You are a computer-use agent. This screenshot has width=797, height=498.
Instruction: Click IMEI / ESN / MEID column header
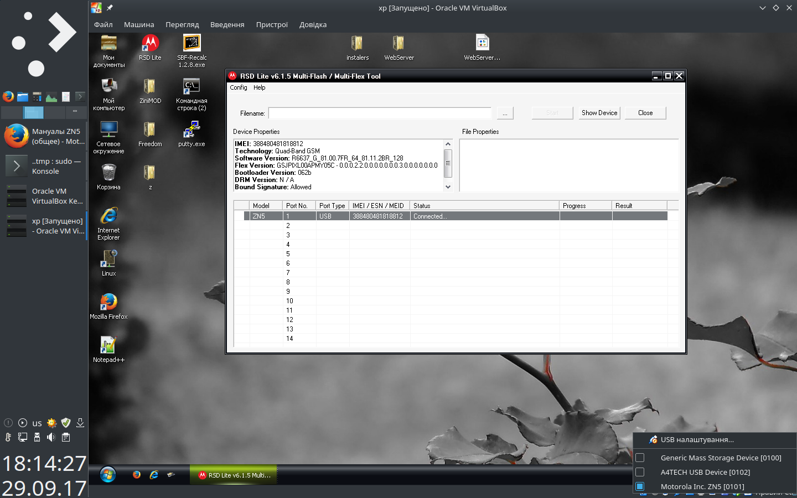click(x=379, y=205)
